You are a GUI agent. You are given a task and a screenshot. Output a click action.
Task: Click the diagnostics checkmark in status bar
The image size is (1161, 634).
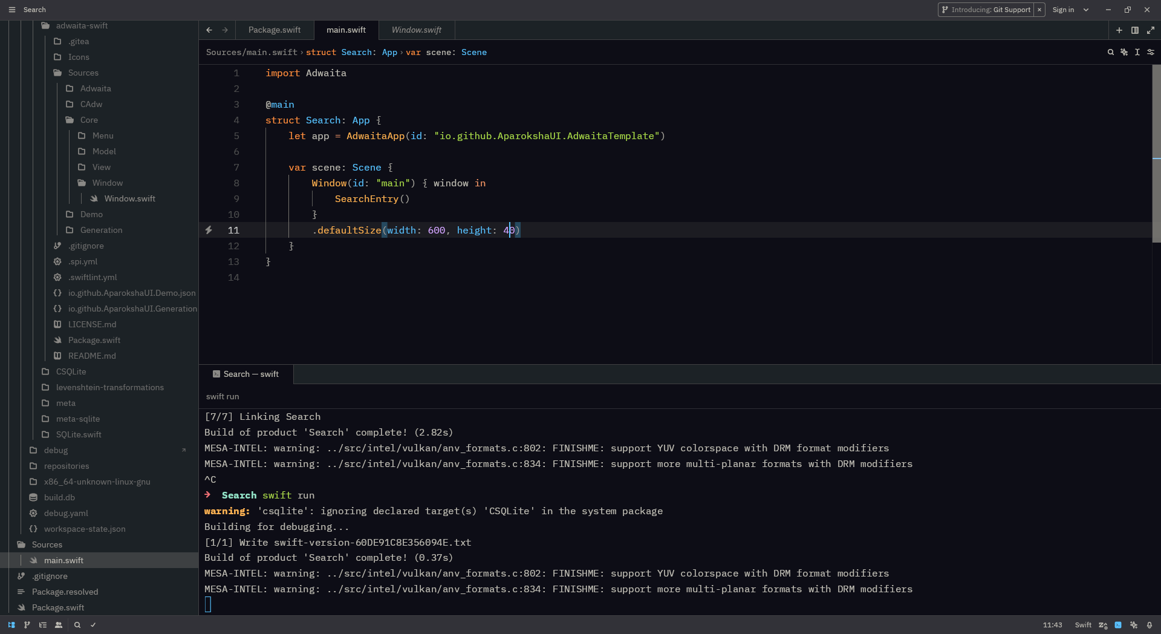click(93, 625)
